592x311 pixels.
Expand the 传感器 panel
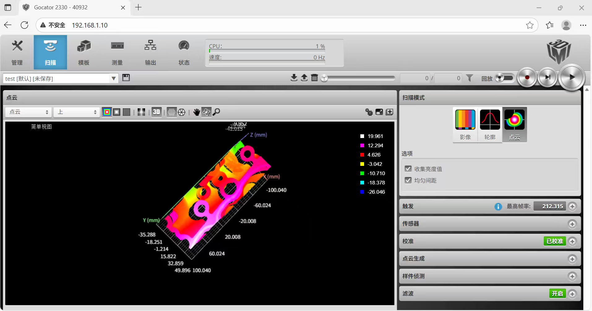coord(572,224)
